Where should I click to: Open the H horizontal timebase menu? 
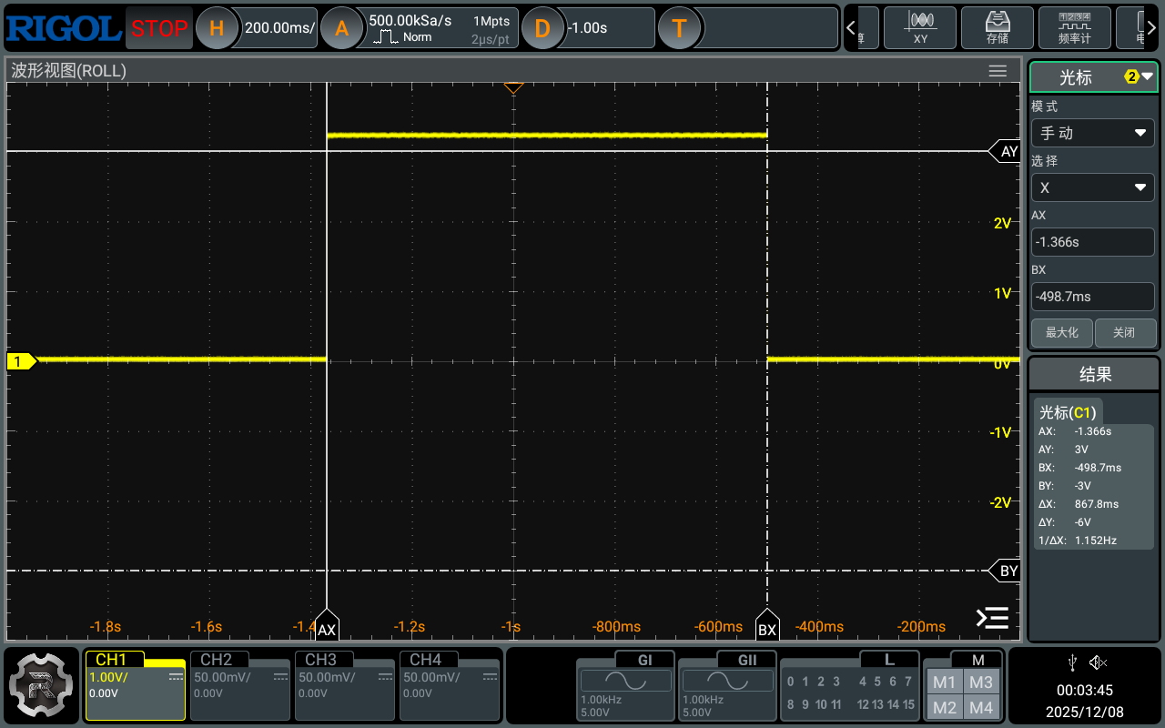tap(217, 28)
